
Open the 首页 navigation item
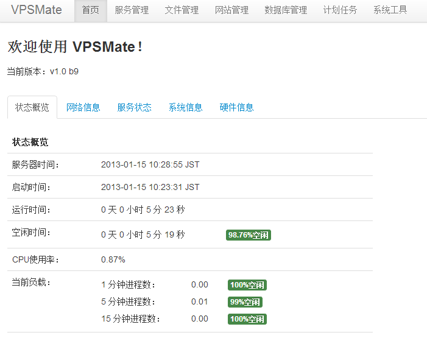[x=91, y=10]
